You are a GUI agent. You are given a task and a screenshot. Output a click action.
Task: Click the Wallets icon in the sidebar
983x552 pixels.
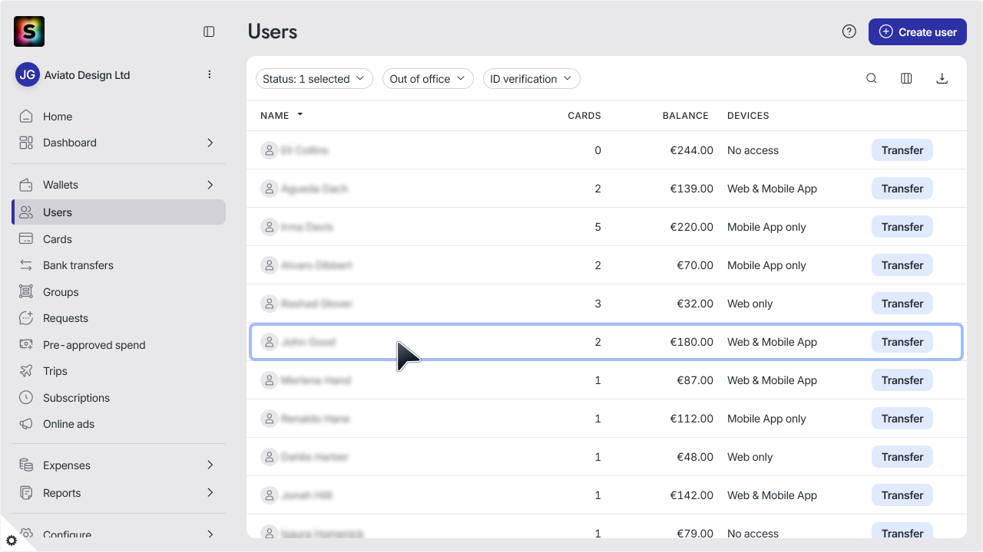(x=26, y=185)
